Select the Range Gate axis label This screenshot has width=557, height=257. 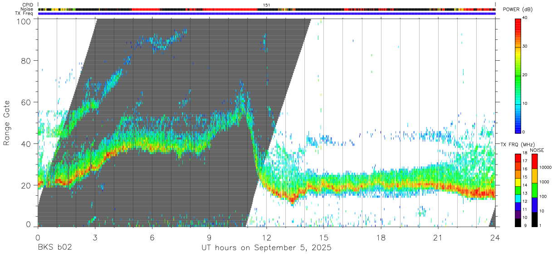pyautogui.click(x=7, y=123)
